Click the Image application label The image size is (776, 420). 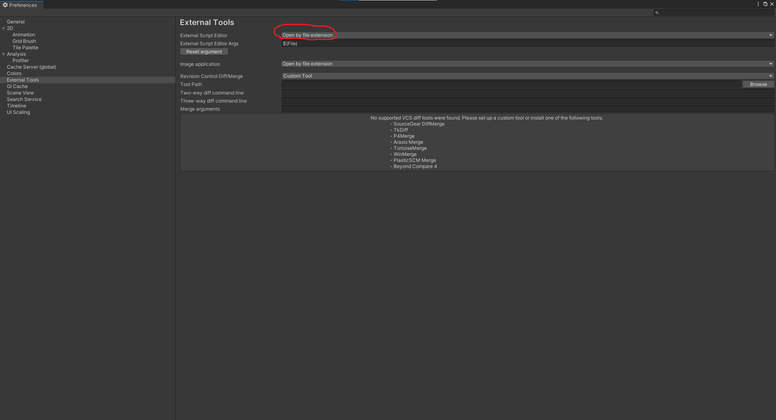(x=200, y=64)
